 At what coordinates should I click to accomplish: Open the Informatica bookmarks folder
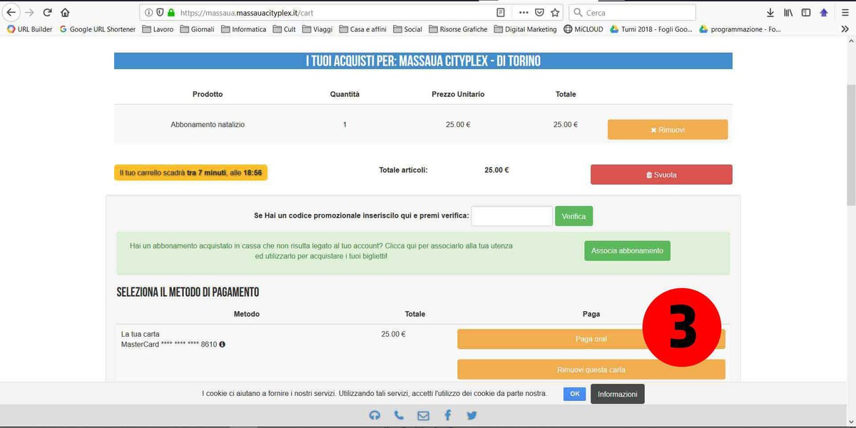[243, 29]
